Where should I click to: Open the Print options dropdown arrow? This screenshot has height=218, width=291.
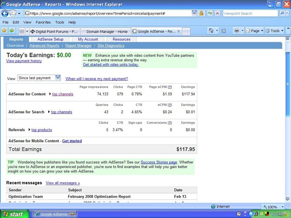(242, 31)
